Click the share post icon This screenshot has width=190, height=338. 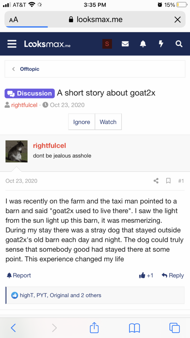(156, 180)
